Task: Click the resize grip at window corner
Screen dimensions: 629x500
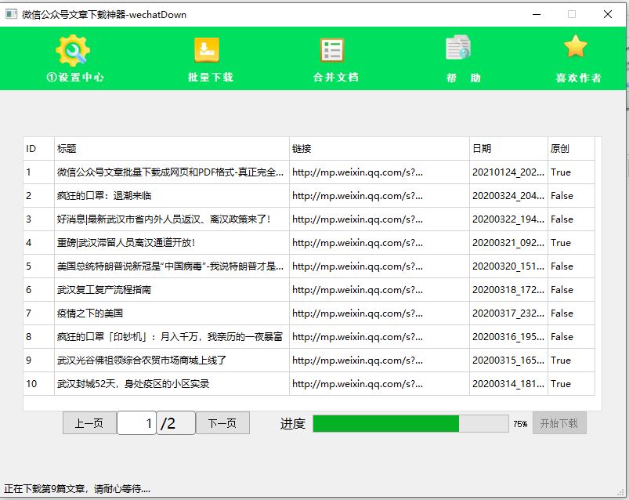Action: (622, 492)
